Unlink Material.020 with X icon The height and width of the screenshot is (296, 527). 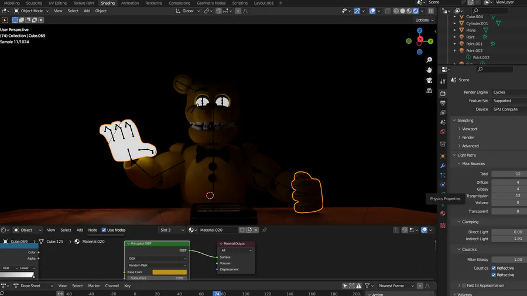(256, 230)
